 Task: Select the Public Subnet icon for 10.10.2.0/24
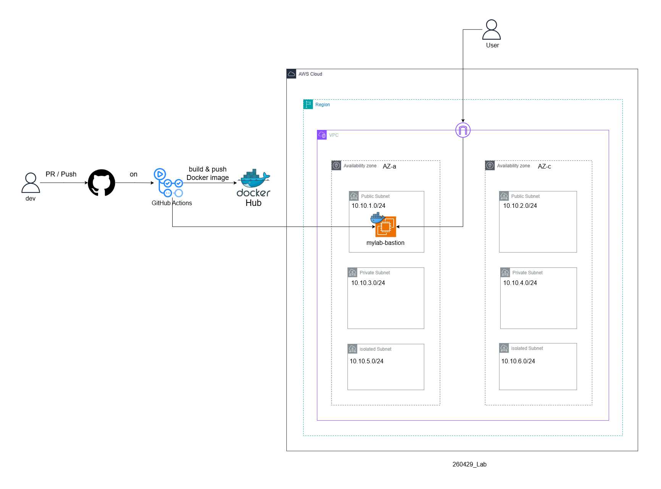[504, 196]
